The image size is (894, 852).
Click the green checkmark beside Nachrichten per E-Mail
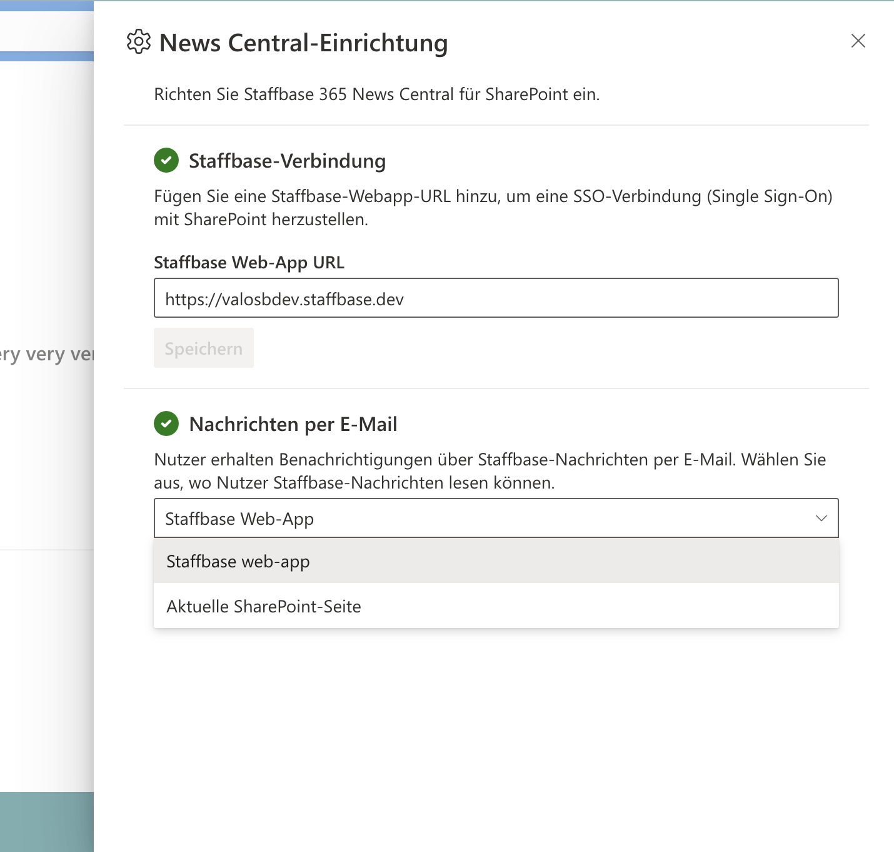pyautogui.click(x=166, y=424)
